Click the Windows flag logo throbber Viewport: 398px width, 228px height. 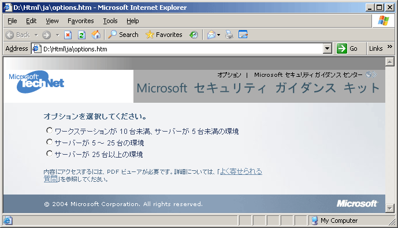[384, 21]
